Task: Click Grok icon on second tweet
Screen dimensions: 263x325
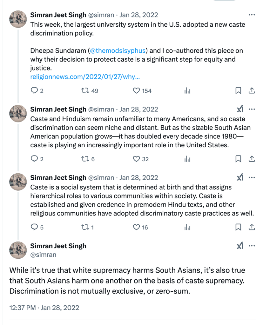Action: click(240, 109)
